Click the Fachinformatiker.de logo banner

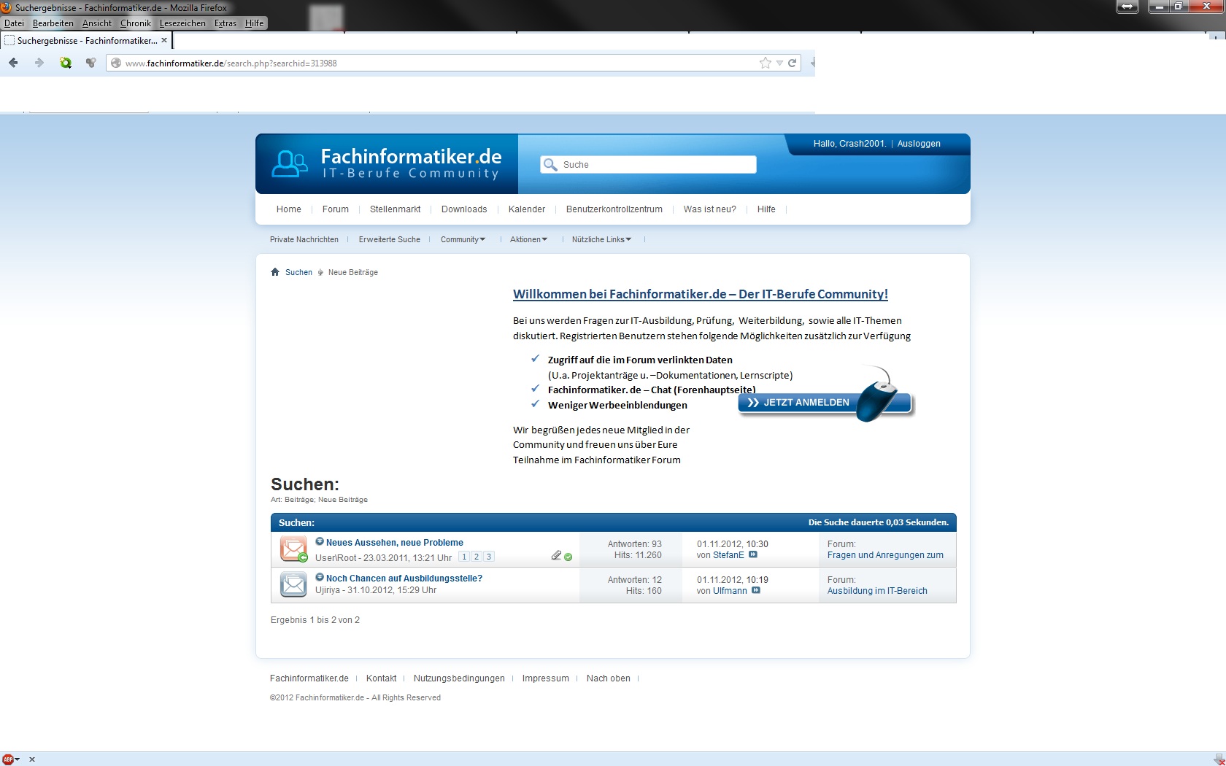coord(387,163)
